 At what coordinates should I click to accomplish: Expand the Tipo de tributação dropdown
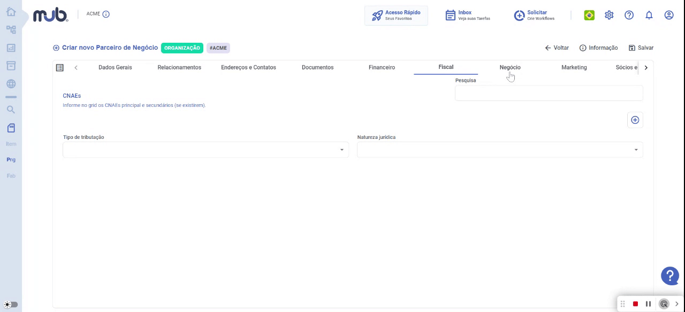(205, 150)
